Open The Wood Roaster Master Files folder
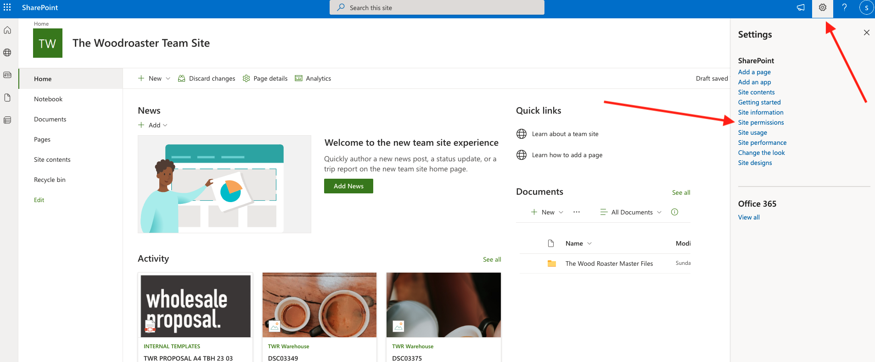Image resolution: width=875 pixels, height=362 pixels. coord(609,263)
